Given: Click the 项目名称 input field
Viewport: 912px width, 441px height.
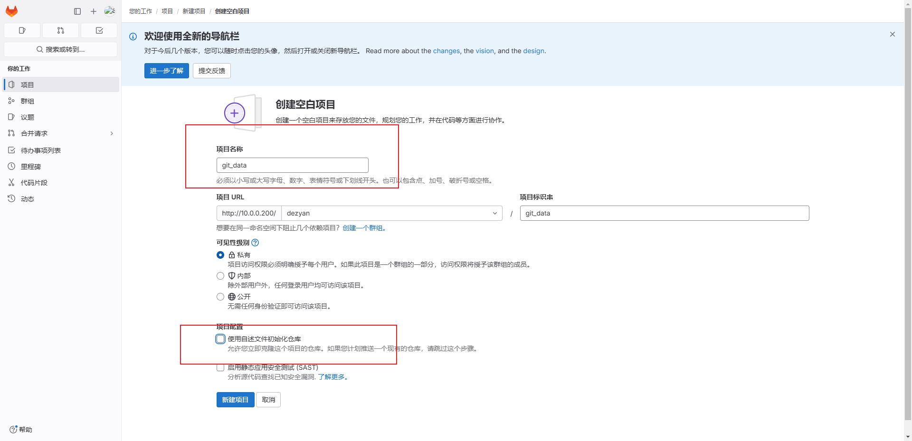Looking at the screenshot, I should [293, 165].
